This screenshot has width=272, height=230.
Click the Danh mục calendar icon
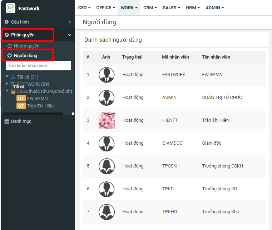(x=7, y=121)
